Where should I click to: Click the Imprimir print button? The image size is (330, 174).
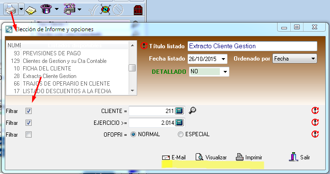point(249,157)
